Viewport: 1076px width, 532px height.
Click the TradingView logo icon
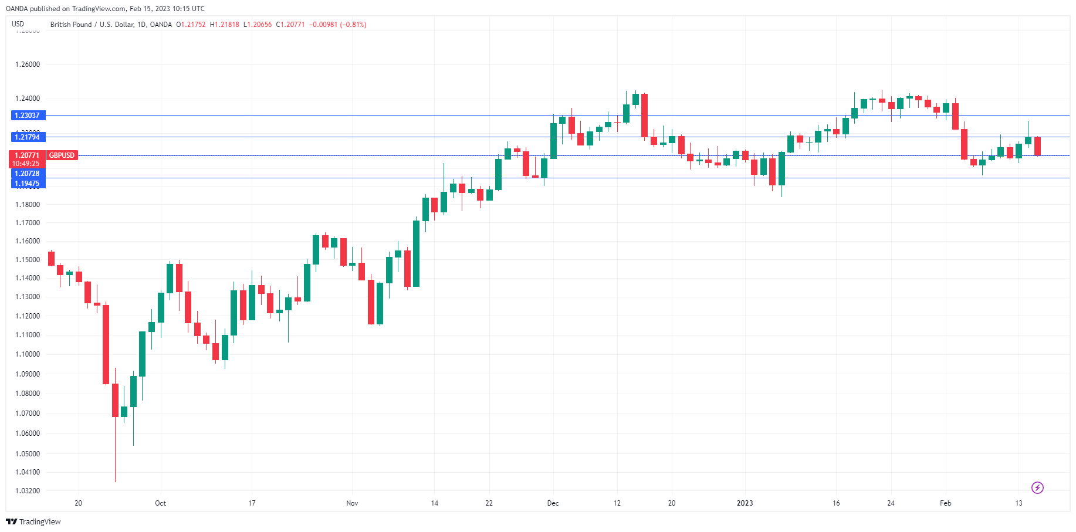click(12, 521)
